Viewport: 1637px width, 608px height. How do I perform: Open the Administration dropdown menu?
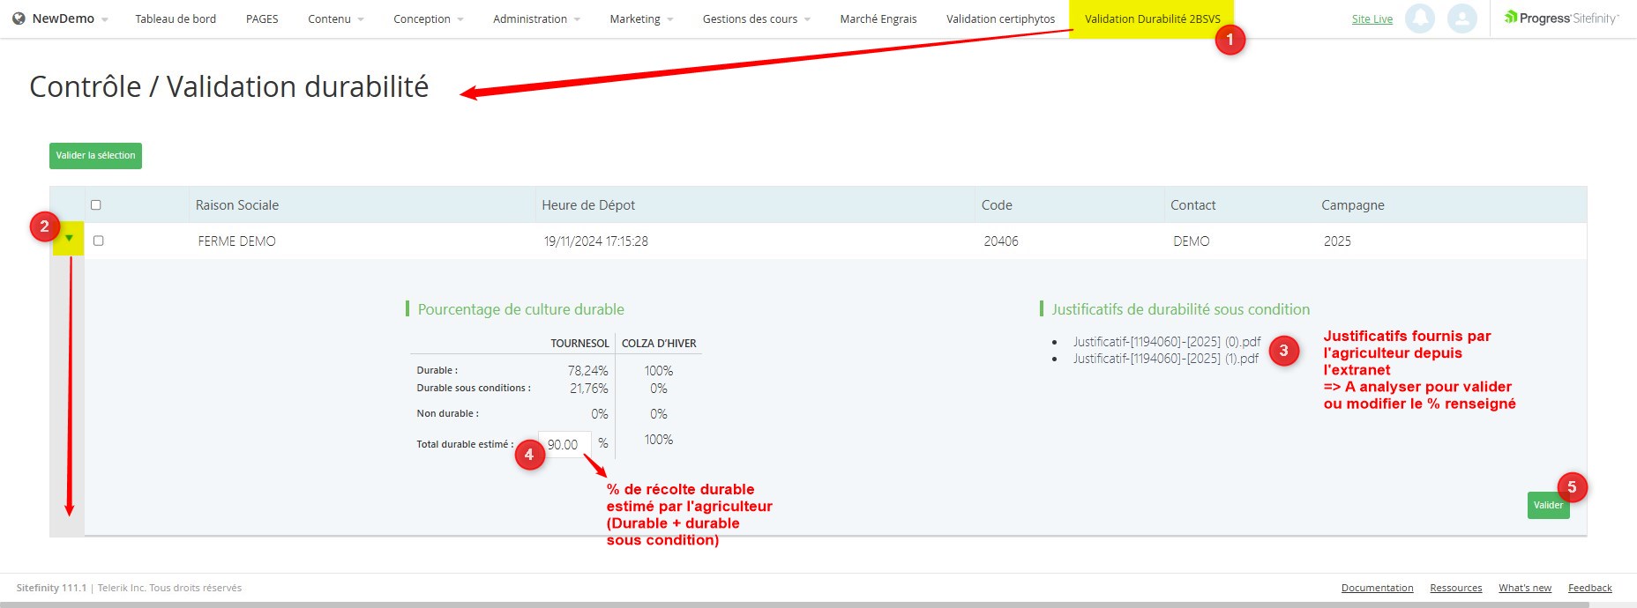[x=535, y=19]
